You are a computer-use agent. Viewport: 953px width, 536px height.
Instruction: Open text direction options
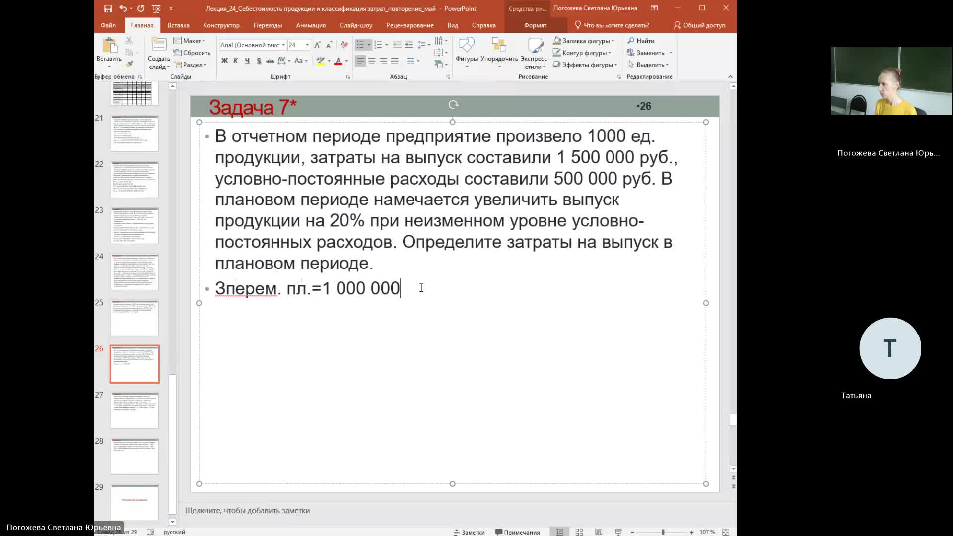click(441, 41)
